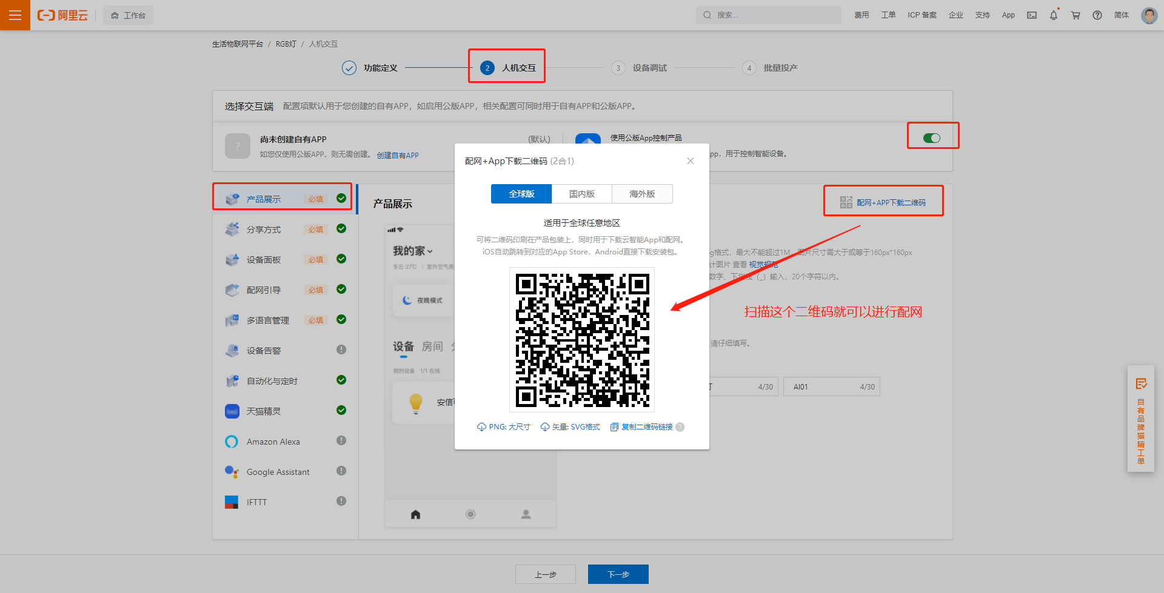Go to step 4 批量投产
This screenshot has height=593, width=1164.
pyautogui.click(x=770, y=68)
